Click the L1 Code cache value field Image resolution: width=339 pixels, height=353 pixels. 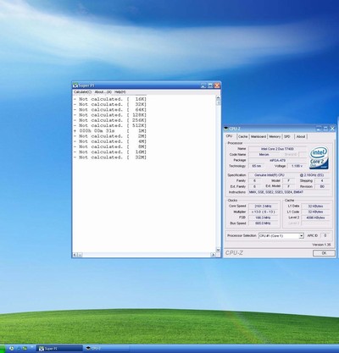tap(315, 212)
